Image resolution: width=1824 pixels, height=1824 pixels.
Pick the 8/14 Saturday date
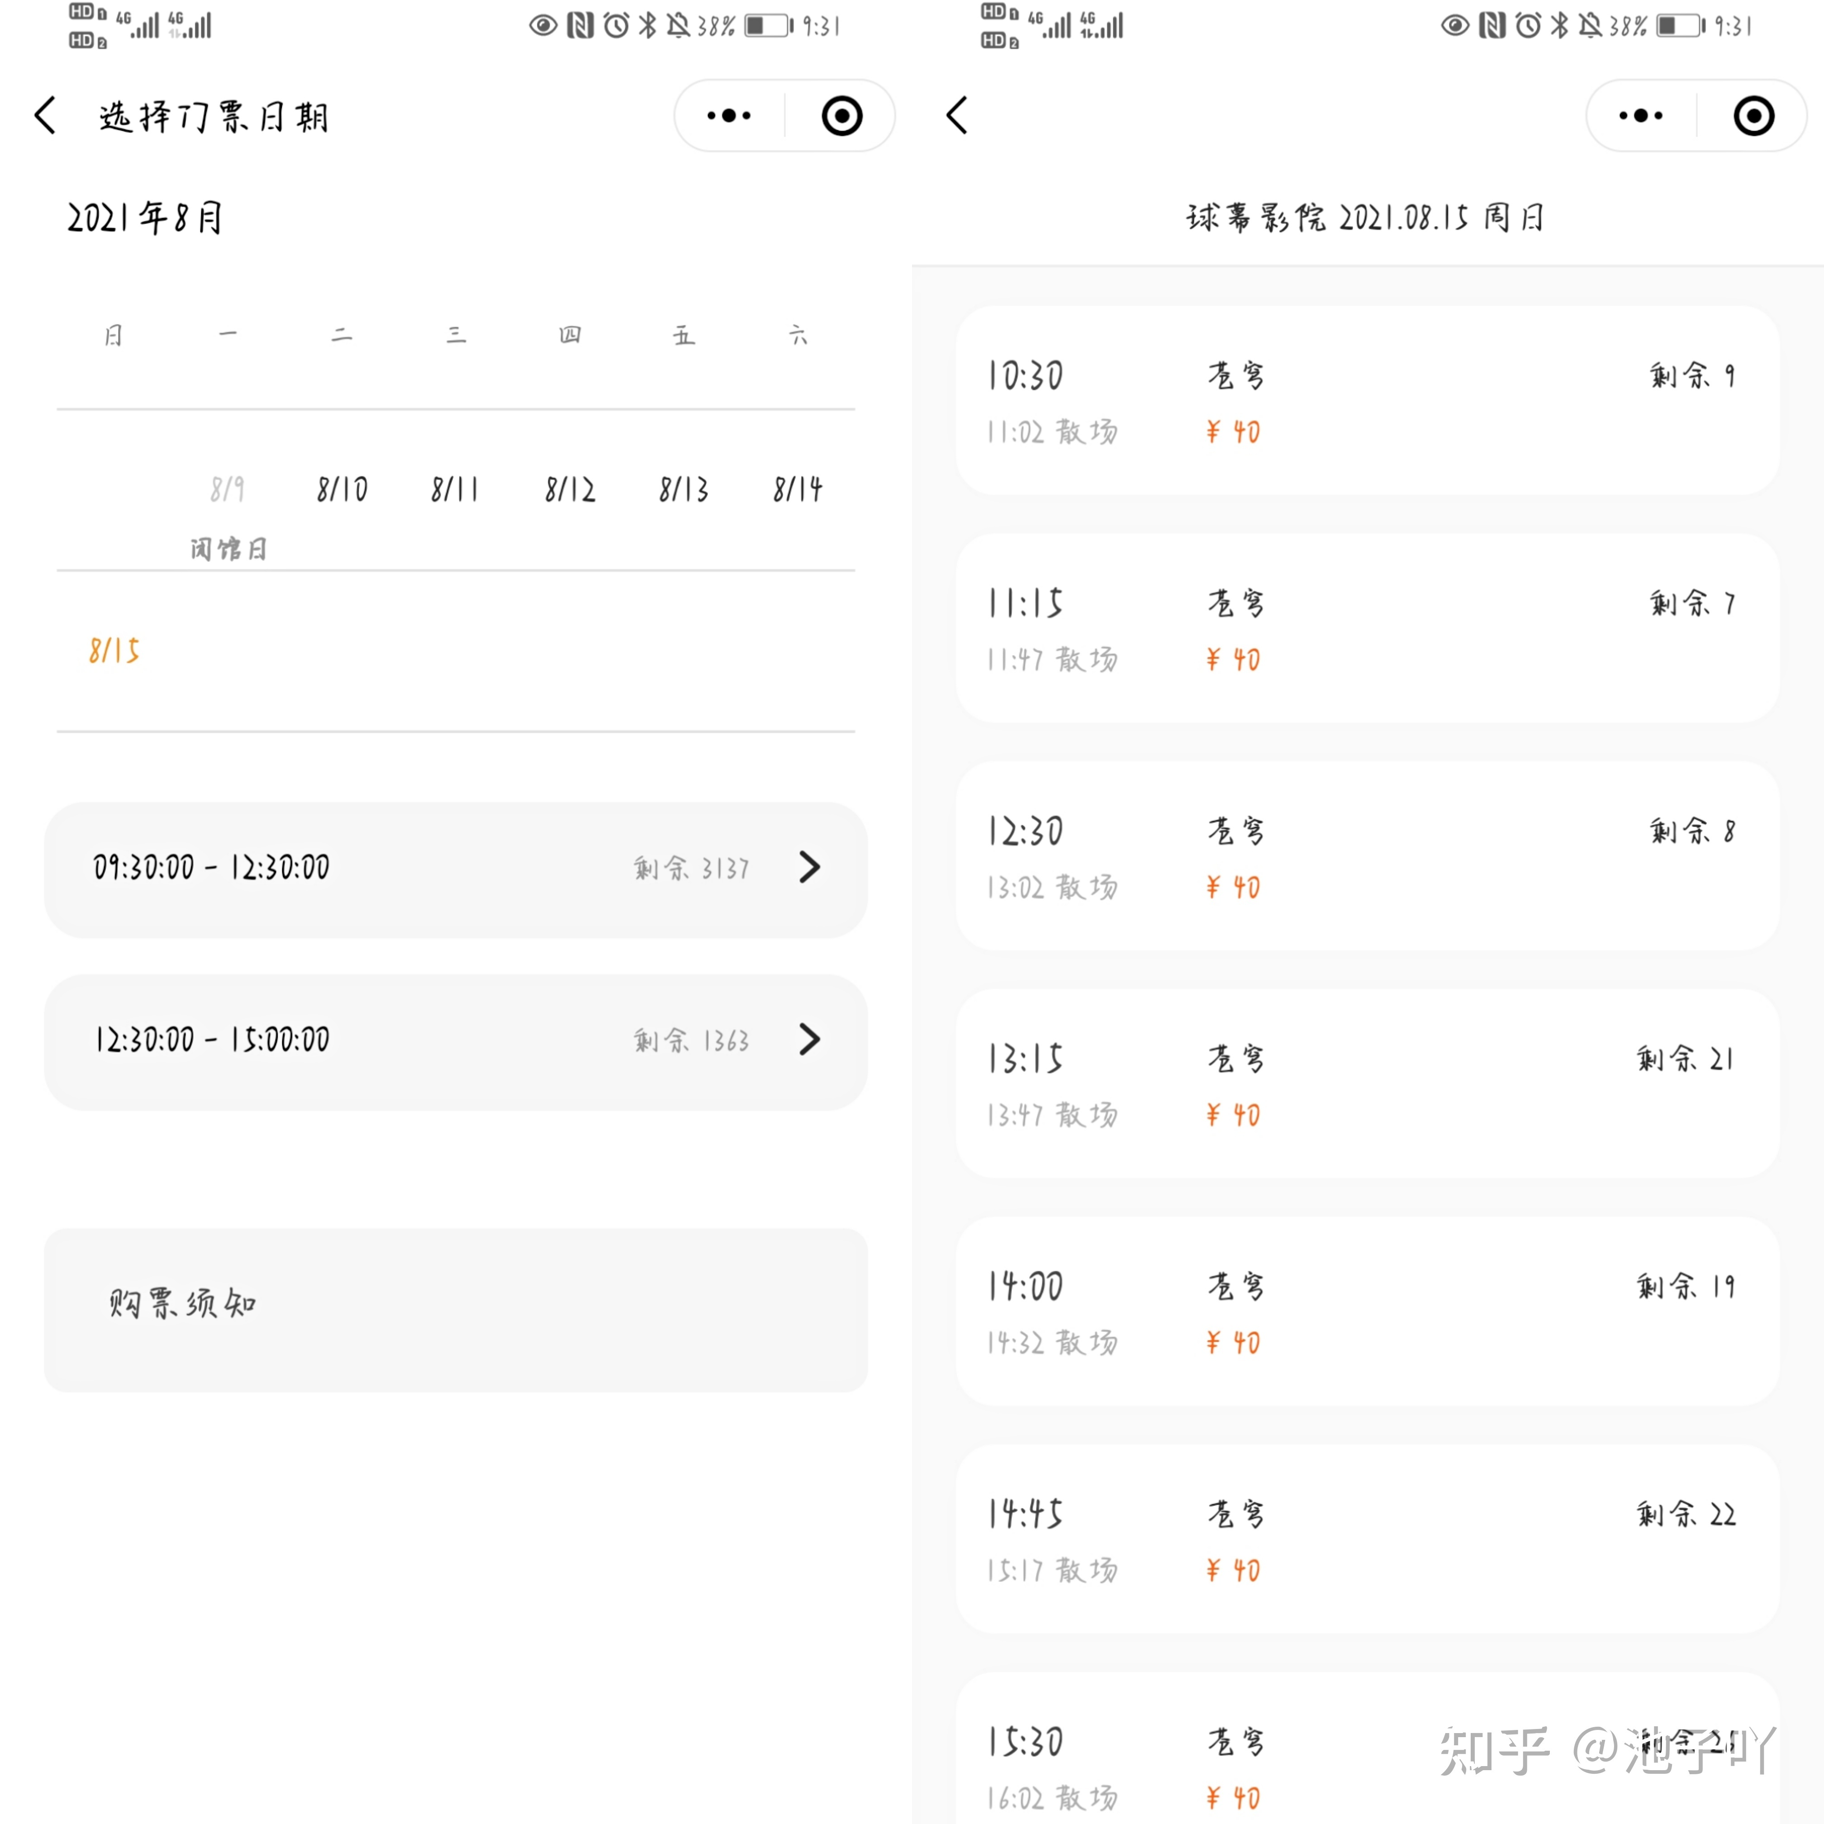point(798,490)
